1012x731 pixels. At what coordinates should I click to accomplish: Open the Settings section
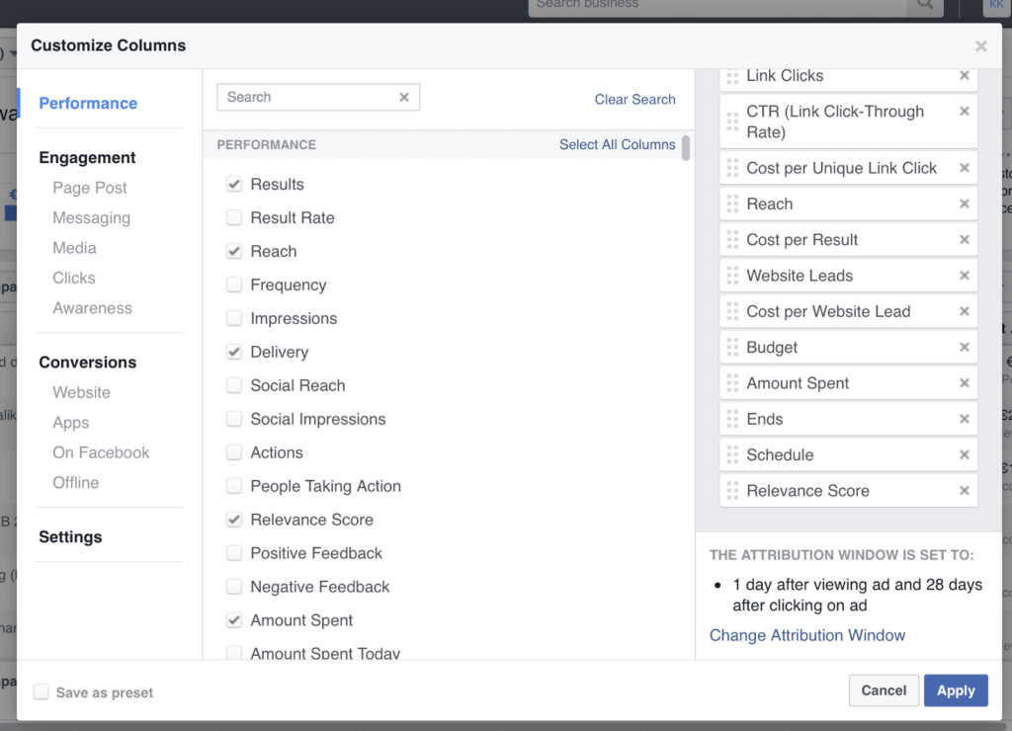pos(70,536)
